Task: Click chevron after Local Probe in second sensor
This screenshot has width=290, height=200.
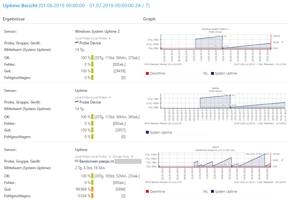Action: (109, 97)
